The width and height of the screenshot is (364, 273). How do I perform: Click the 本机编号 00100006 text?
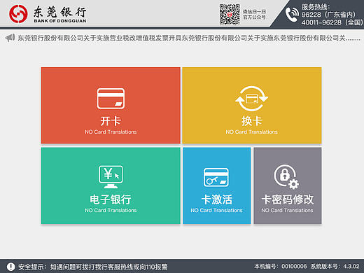281,266
